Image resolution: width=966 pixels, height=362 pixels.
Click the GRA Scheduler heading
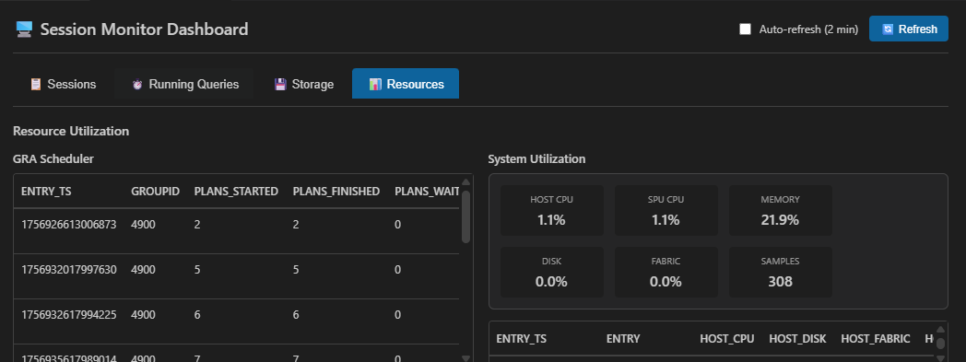[53, 158]
